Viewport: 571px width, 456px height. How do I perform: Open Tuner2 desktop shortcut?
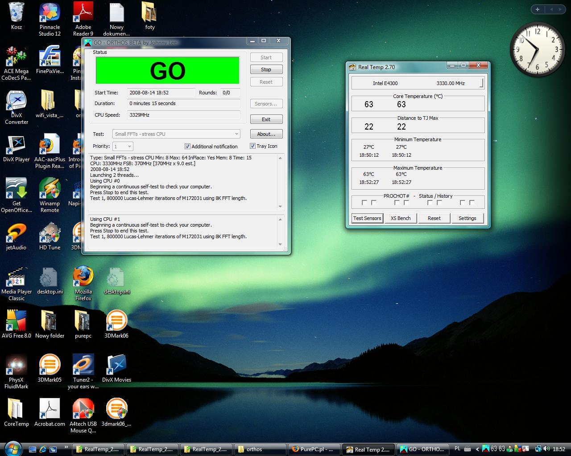[83, 372]
